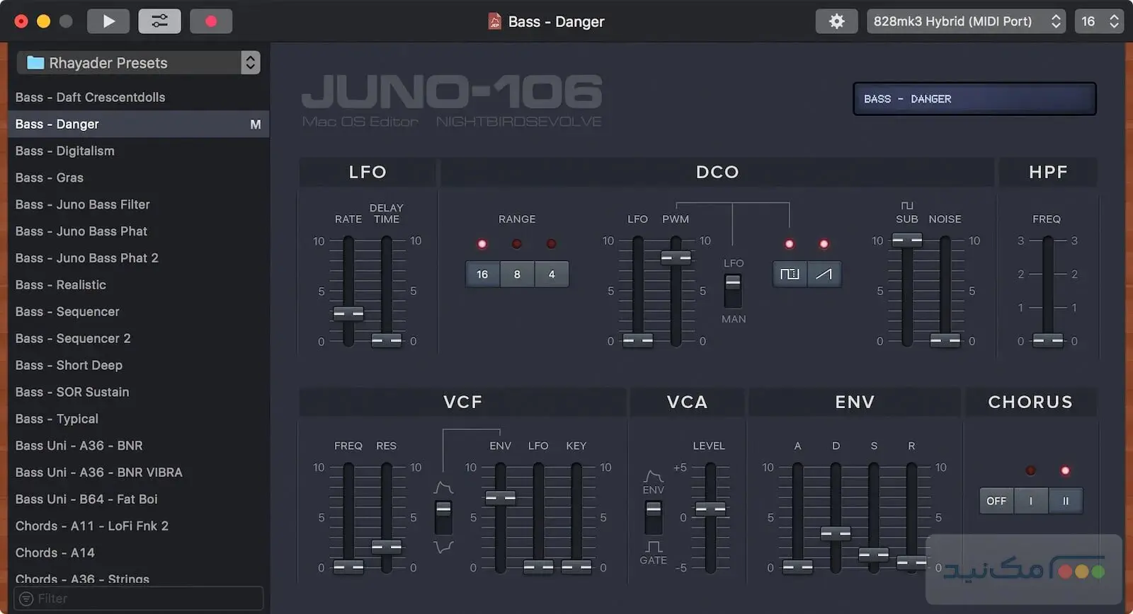The width and height of the screenshot is (1133, 614).
Task: Click the LFO RATE slider handle
Action: (x=348, y=313)
